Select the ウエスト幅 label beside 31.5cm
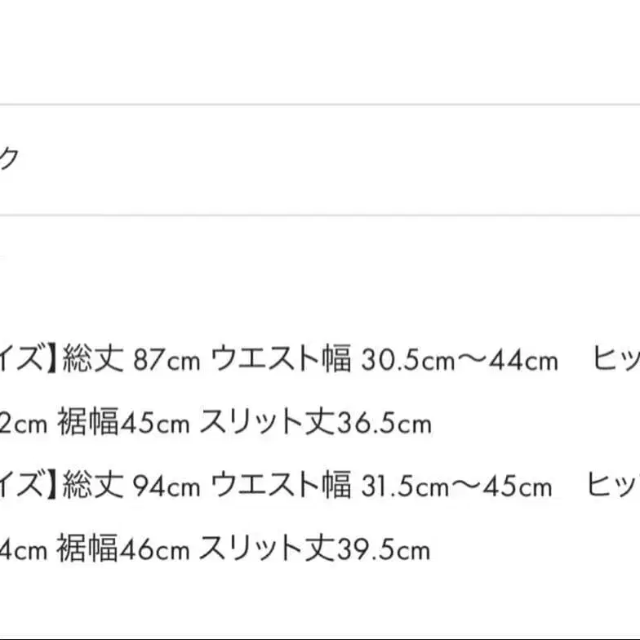 click(x=281, y=487)
